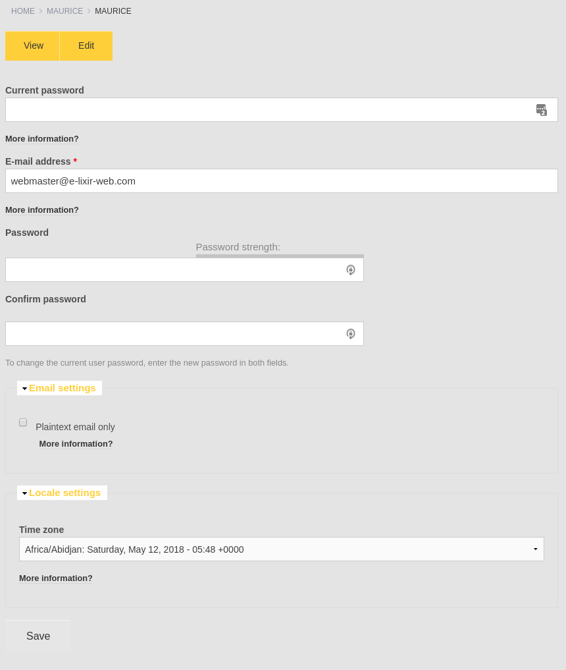Image resolution: width=566 pixels, height=670 pixels.
Task: Open More information under Current password
Action: (42, 139)
